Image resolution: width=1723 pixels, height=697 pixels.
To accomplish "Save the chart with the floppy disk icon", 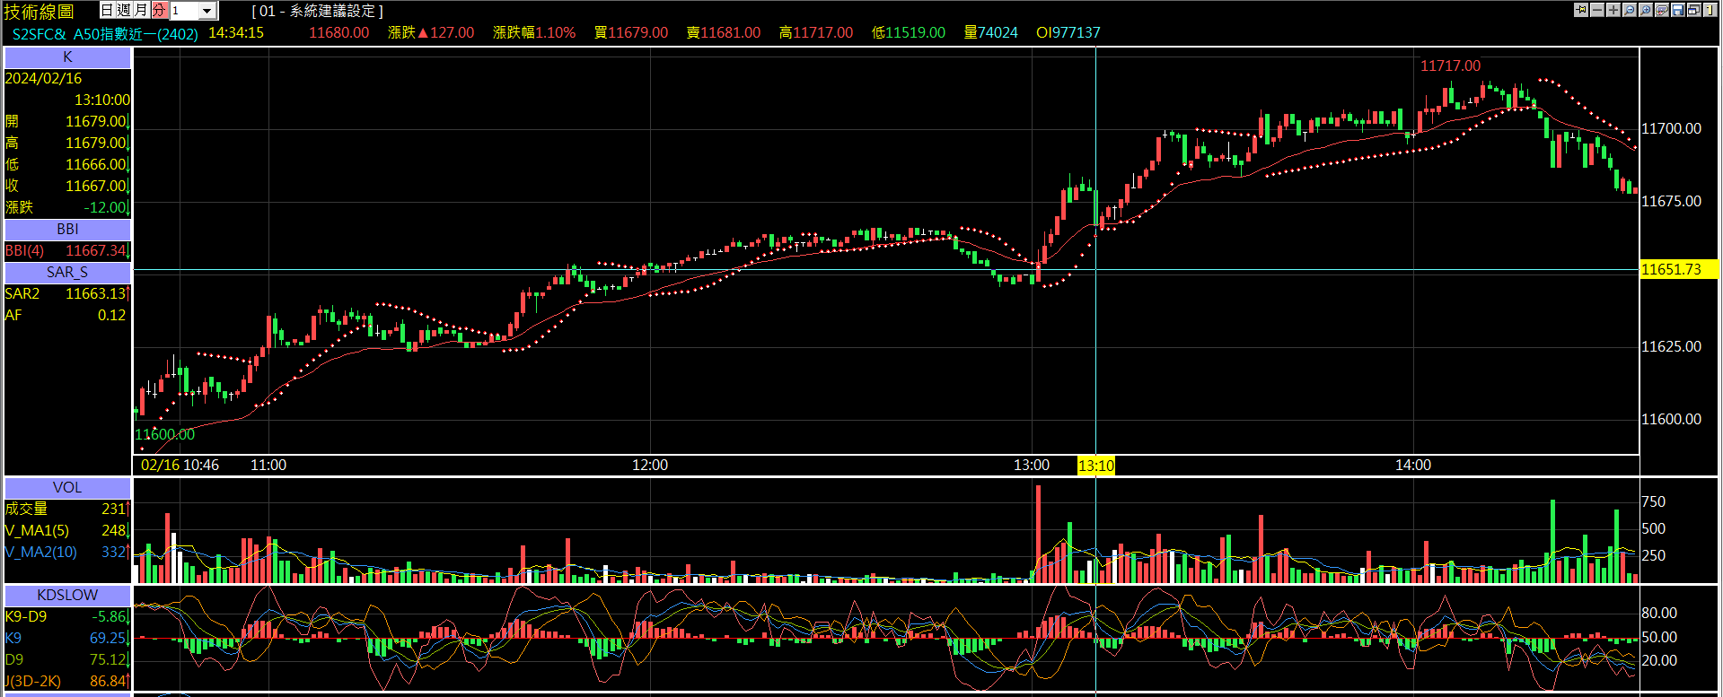I will click(x=1677, y=10).
